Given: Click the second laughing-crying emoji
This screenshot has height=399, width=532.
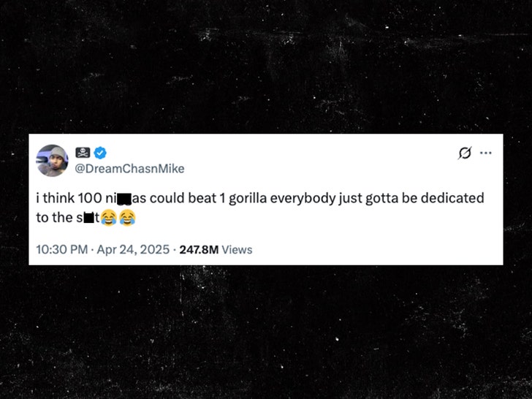Looking at the screenshot, I should [127, 217].
